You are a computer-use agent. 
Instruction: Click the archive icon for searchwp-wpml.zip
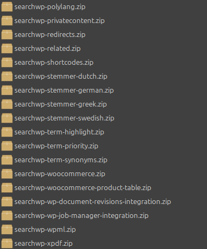point(7,230)
